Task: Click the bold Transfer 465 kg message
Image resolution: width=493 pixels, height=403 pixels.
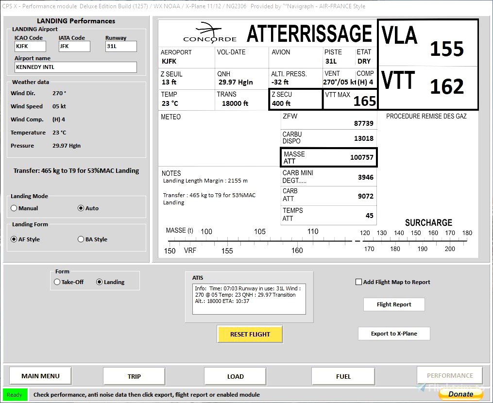Action: pos(76,171)
